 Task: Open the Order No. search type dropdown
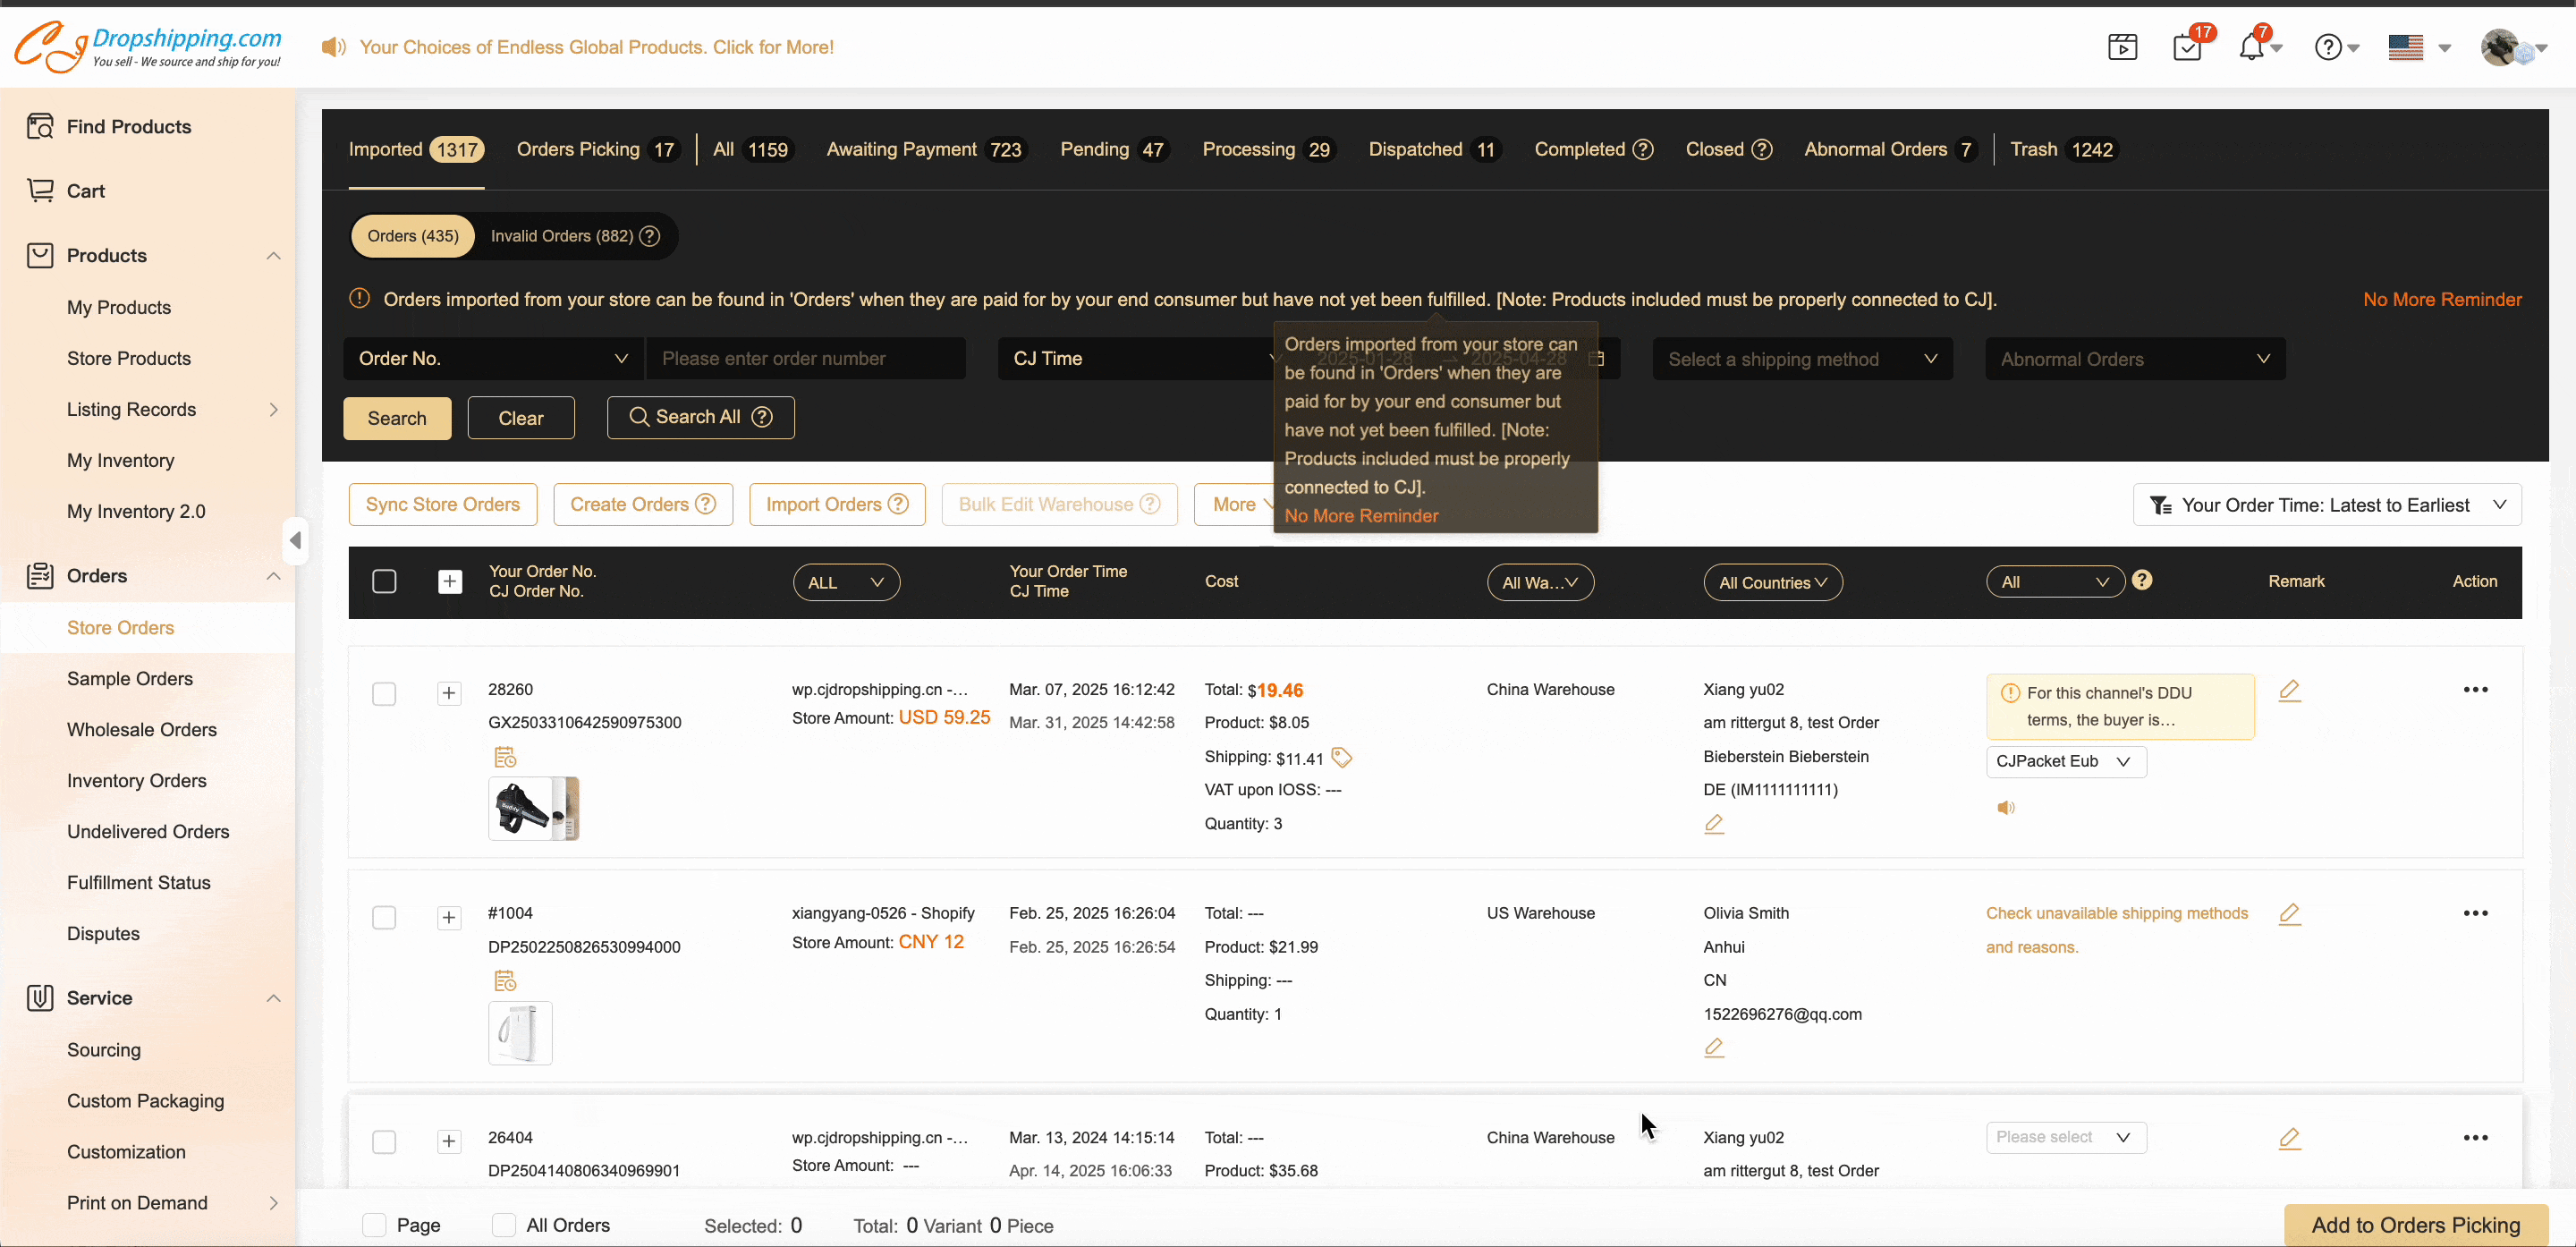(494, 358)
